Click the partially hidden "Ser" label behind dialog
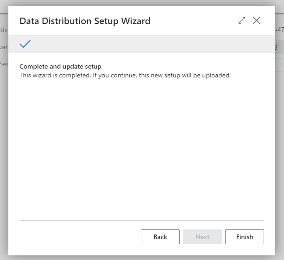 pos(4,63)
